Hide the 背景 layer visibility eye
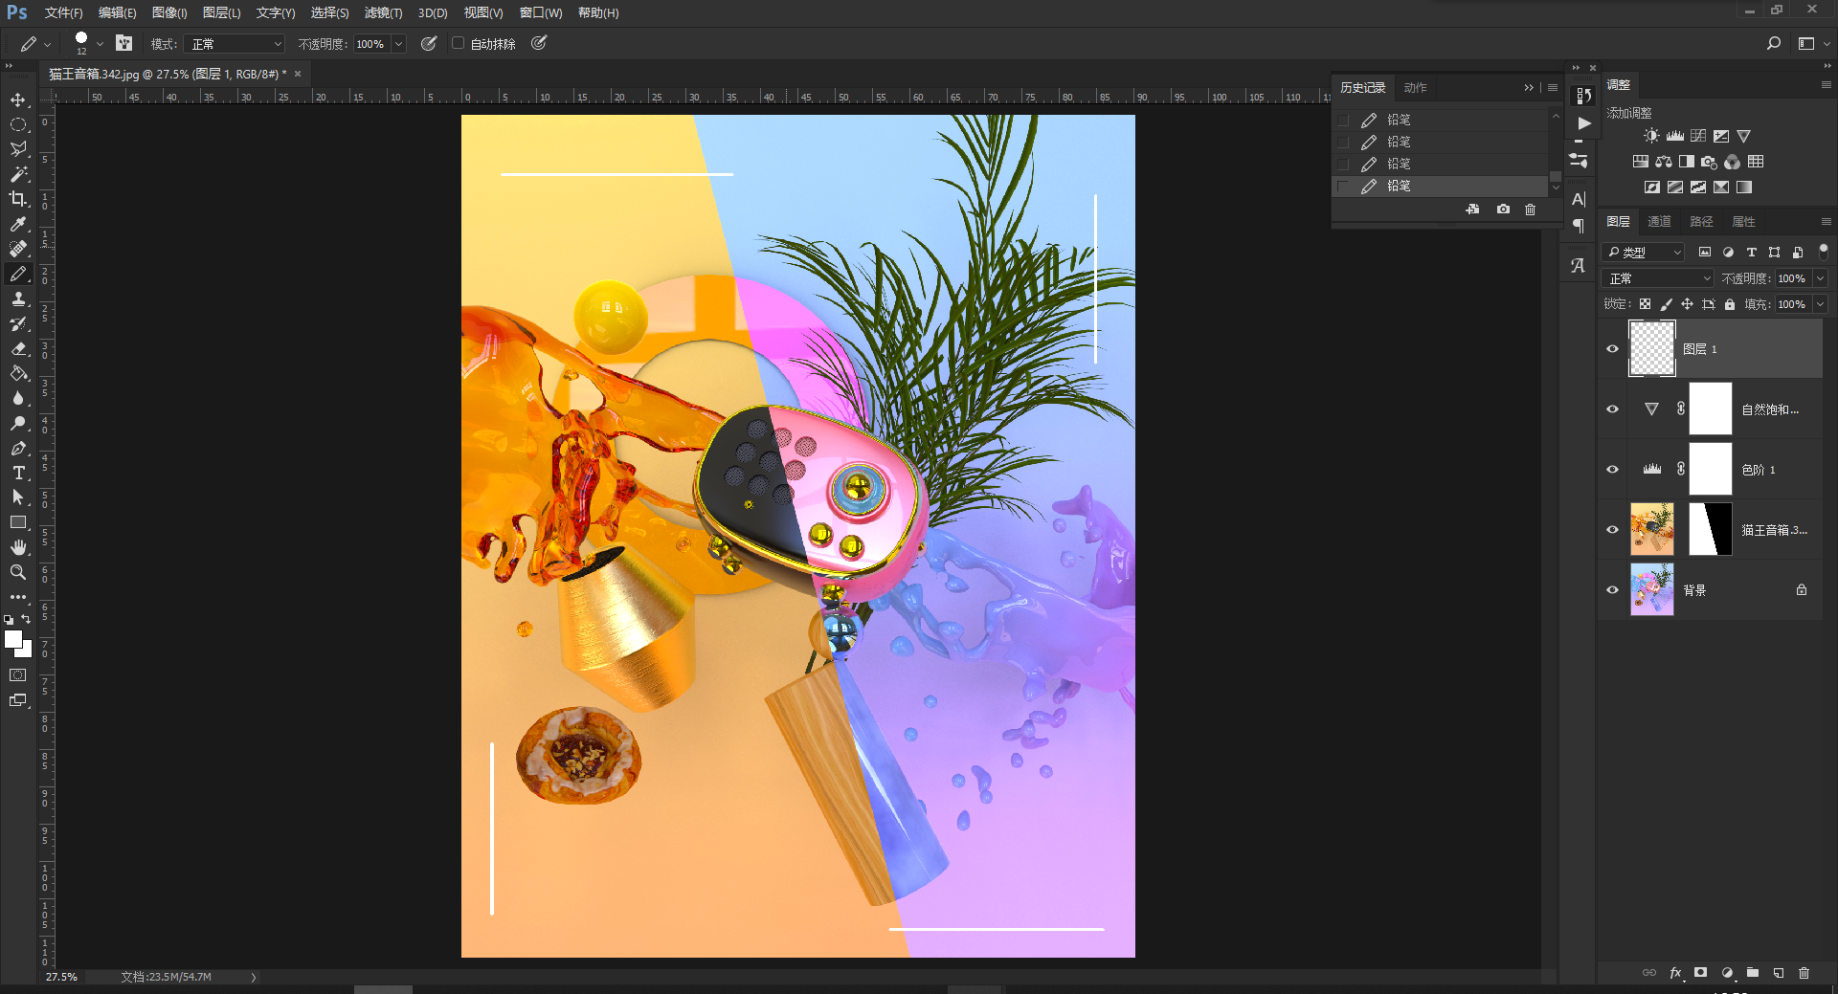This screenshot has height=994, width=1838. (x=1612, y=589)
